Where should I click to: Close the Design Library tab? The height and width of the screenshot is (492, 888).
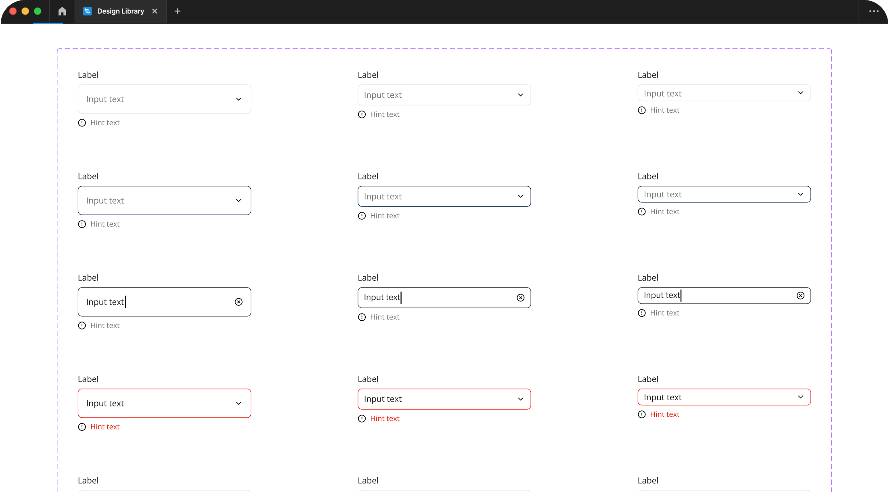coord(155,11)
